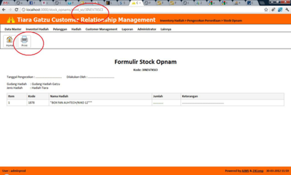Viewport: 291px width, 175px height.
Task: Click the Z4Comp link in footer
Action: 258,171
